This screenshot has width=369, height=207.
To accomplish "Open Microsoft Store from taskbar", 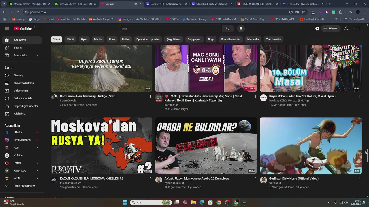I will 210,202.
